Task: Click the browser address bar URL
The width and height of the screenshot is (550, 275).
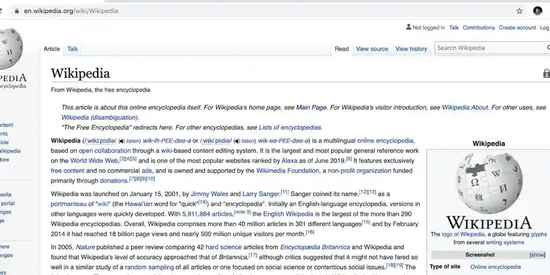Action: (71, 11)
